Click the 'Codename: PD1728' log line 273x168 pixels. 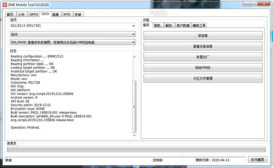[x=25, y=83]
